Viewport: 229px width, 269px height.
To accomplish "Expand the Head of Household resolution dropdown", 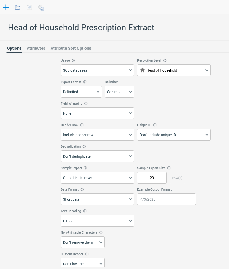I will 174,70.
